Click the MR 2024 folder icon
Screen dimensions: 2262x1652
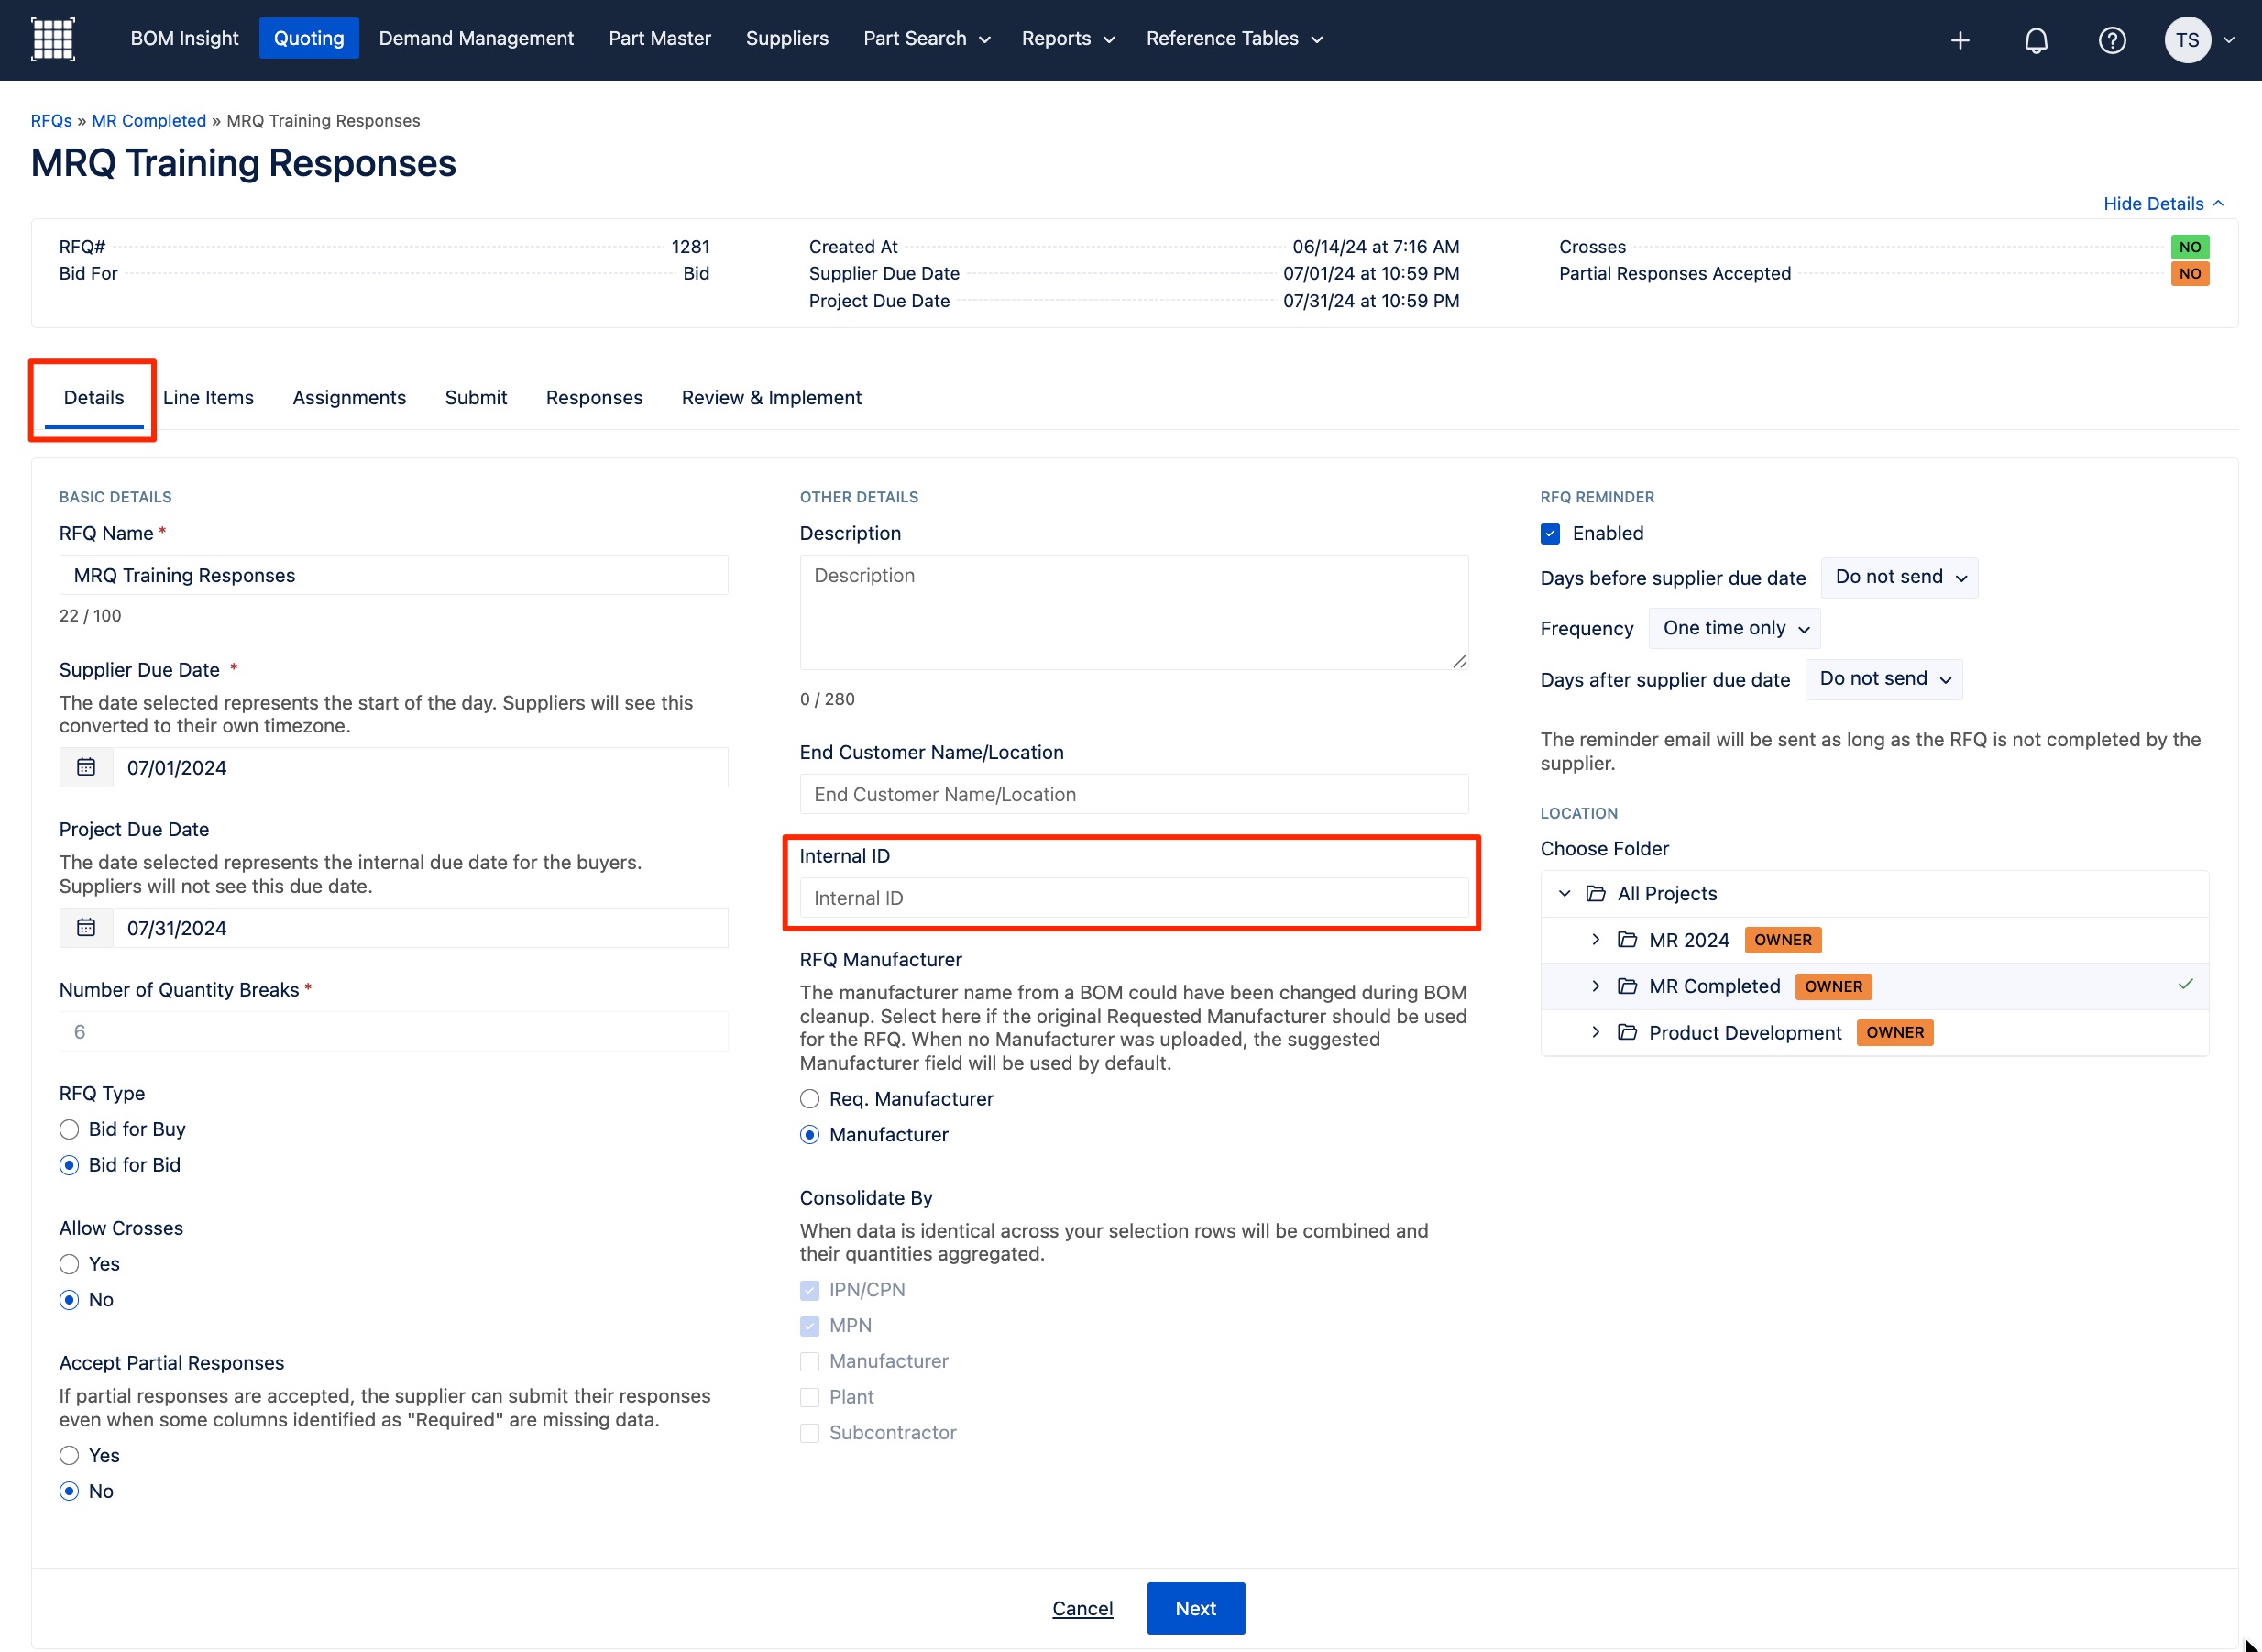1627,939
